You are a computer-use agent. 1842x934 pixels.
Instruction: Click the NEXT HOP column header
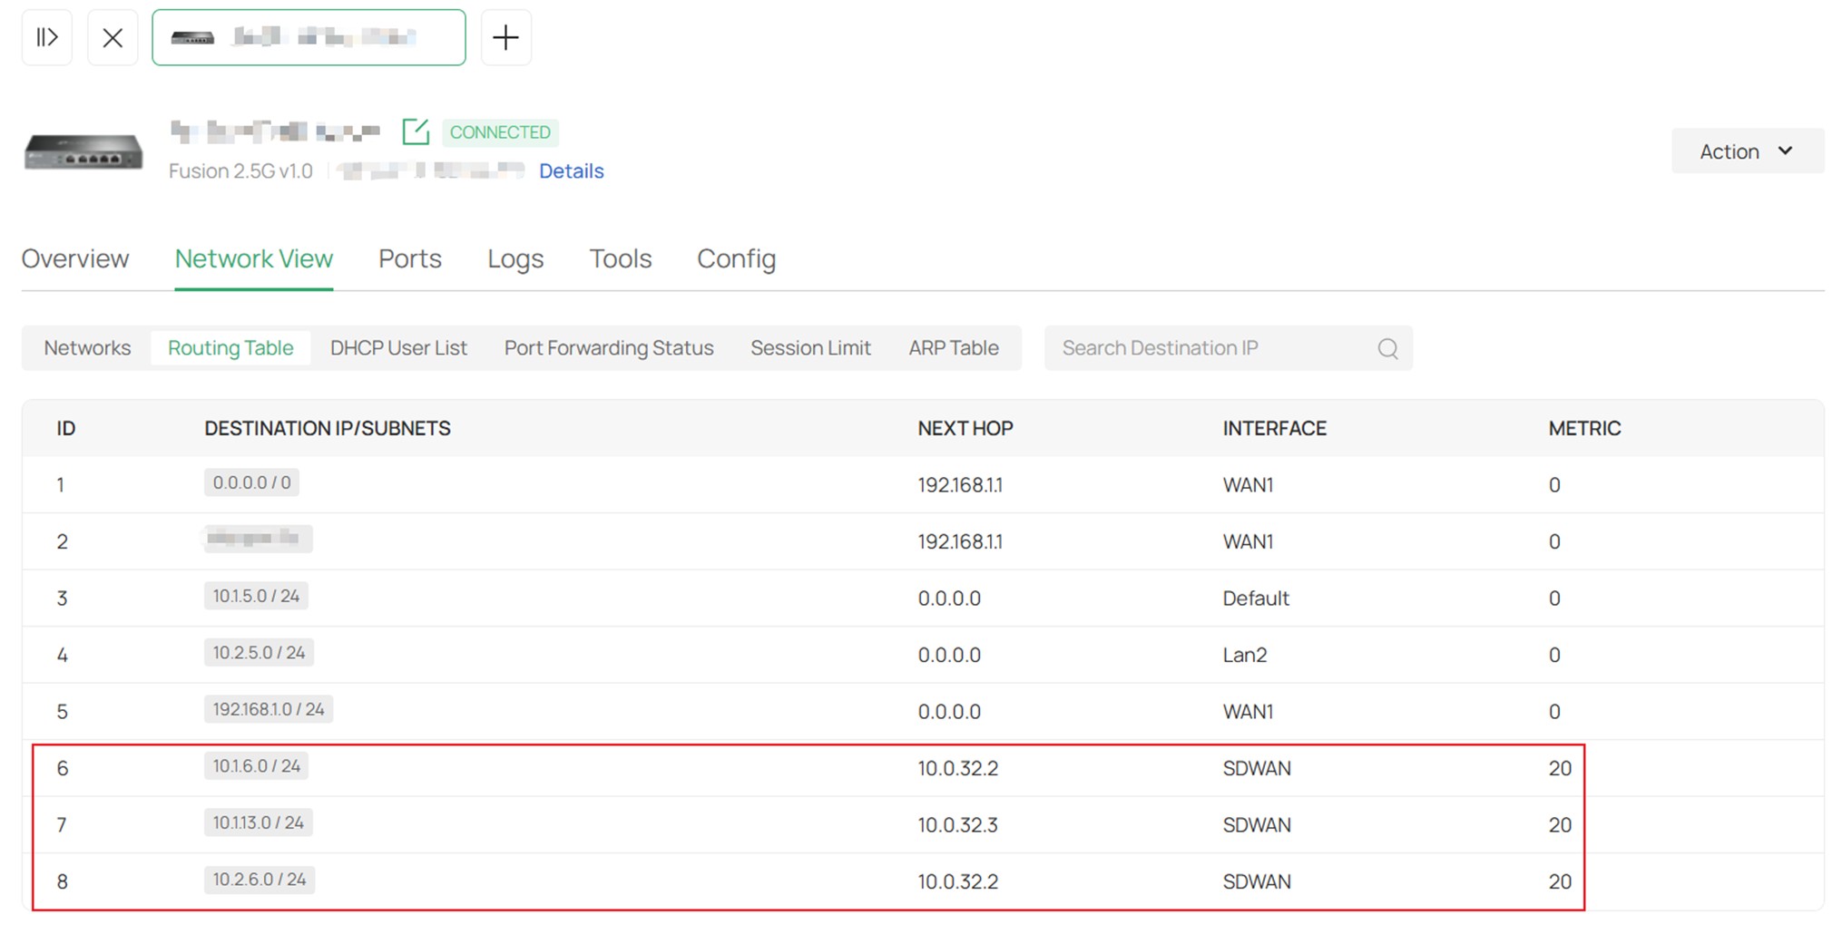click(x=965, y=429)
